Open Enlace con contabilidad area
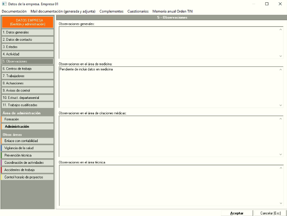The height and width of the screenshot is (216, 287). tap(27, 141)
